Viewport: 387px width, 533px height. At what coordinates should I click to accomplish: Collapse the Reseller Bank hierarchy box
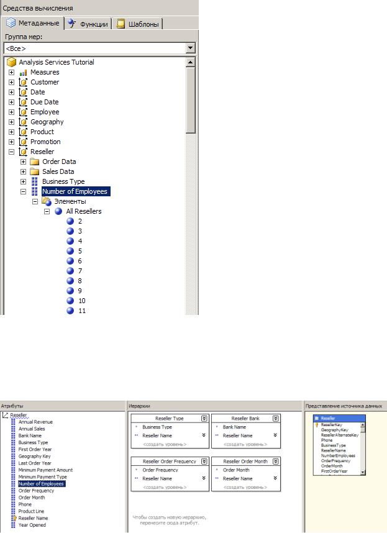(276, 419)
